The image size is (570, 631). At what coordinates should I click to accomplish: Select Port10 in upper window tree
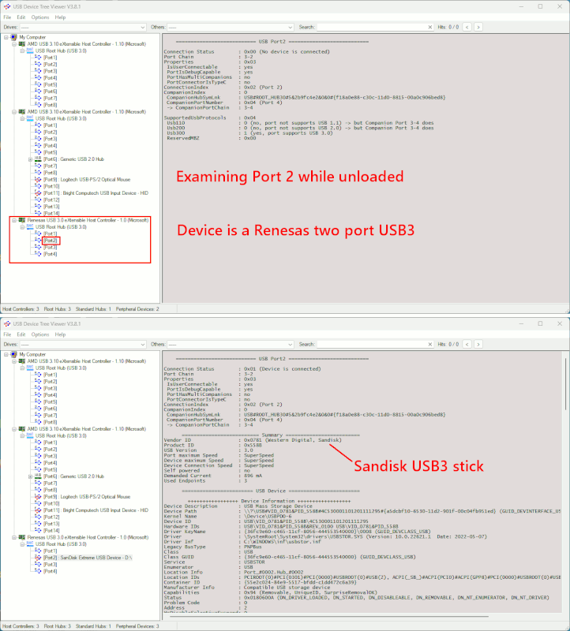[x=51, y=186]
